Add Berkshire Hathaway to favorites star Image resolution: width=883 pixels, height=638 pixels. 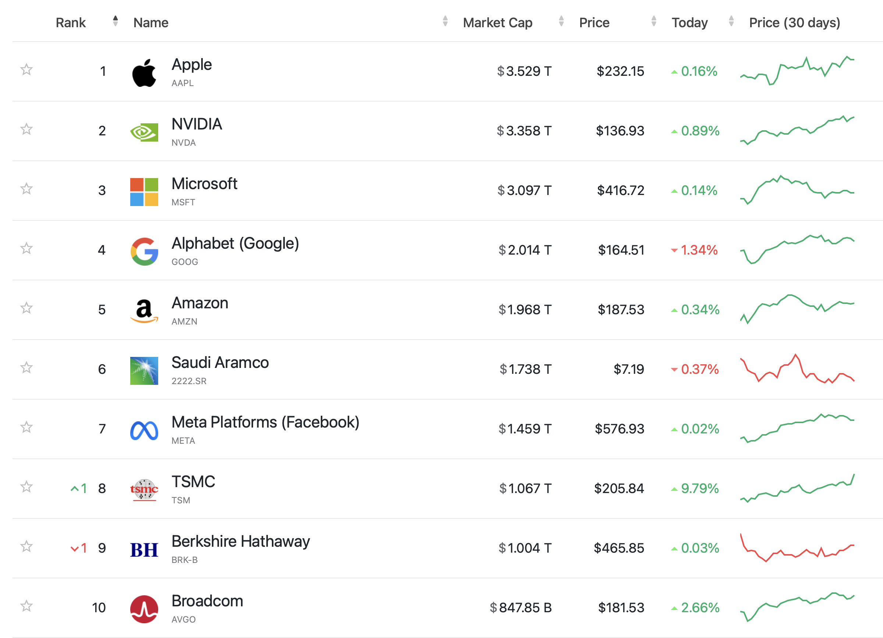(x=26, y=546)
